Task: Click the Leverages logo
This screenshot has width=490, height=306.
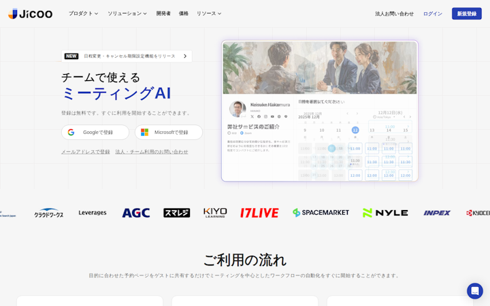Action: 93,213
